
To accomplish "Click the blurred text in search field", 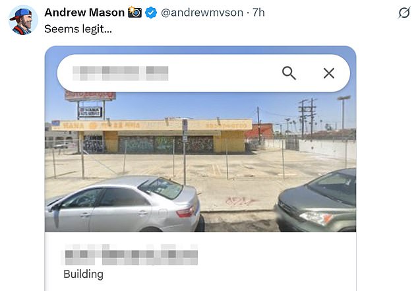I will [121, 73].
